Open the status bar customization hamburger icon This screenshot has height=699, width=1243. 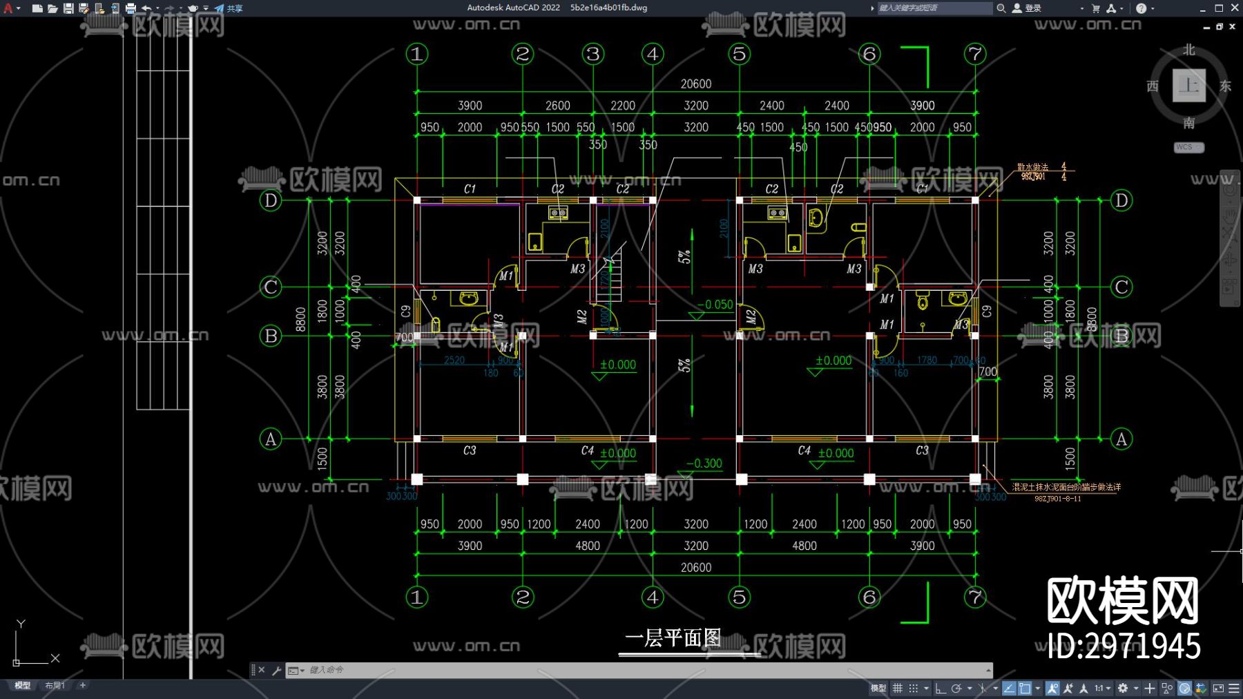(1233, 688)
